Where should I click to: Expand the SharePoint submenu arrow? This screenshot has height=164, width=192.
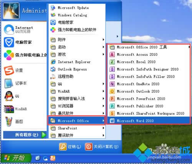[103, 128]
